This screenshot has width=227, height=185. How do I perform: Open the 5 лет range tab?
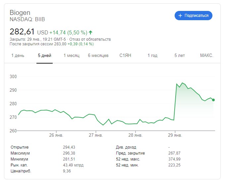coord(180,56)
